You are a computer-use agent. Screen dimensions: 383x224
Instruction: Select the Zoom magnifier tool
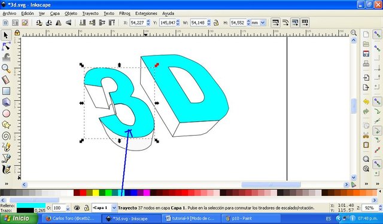coord(6,69)
